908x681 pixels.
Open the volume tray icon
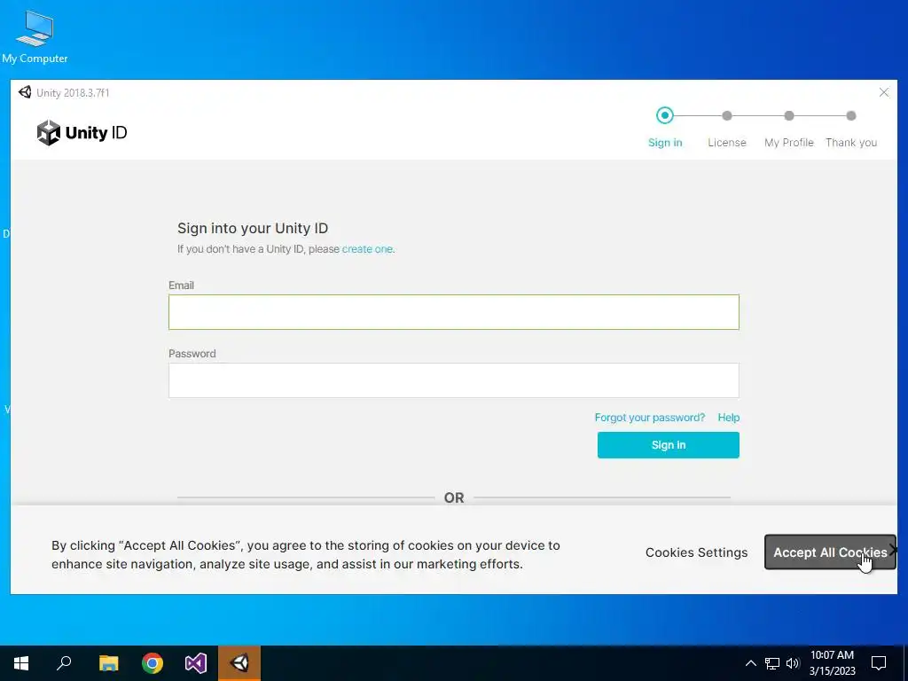coord(793,663)
